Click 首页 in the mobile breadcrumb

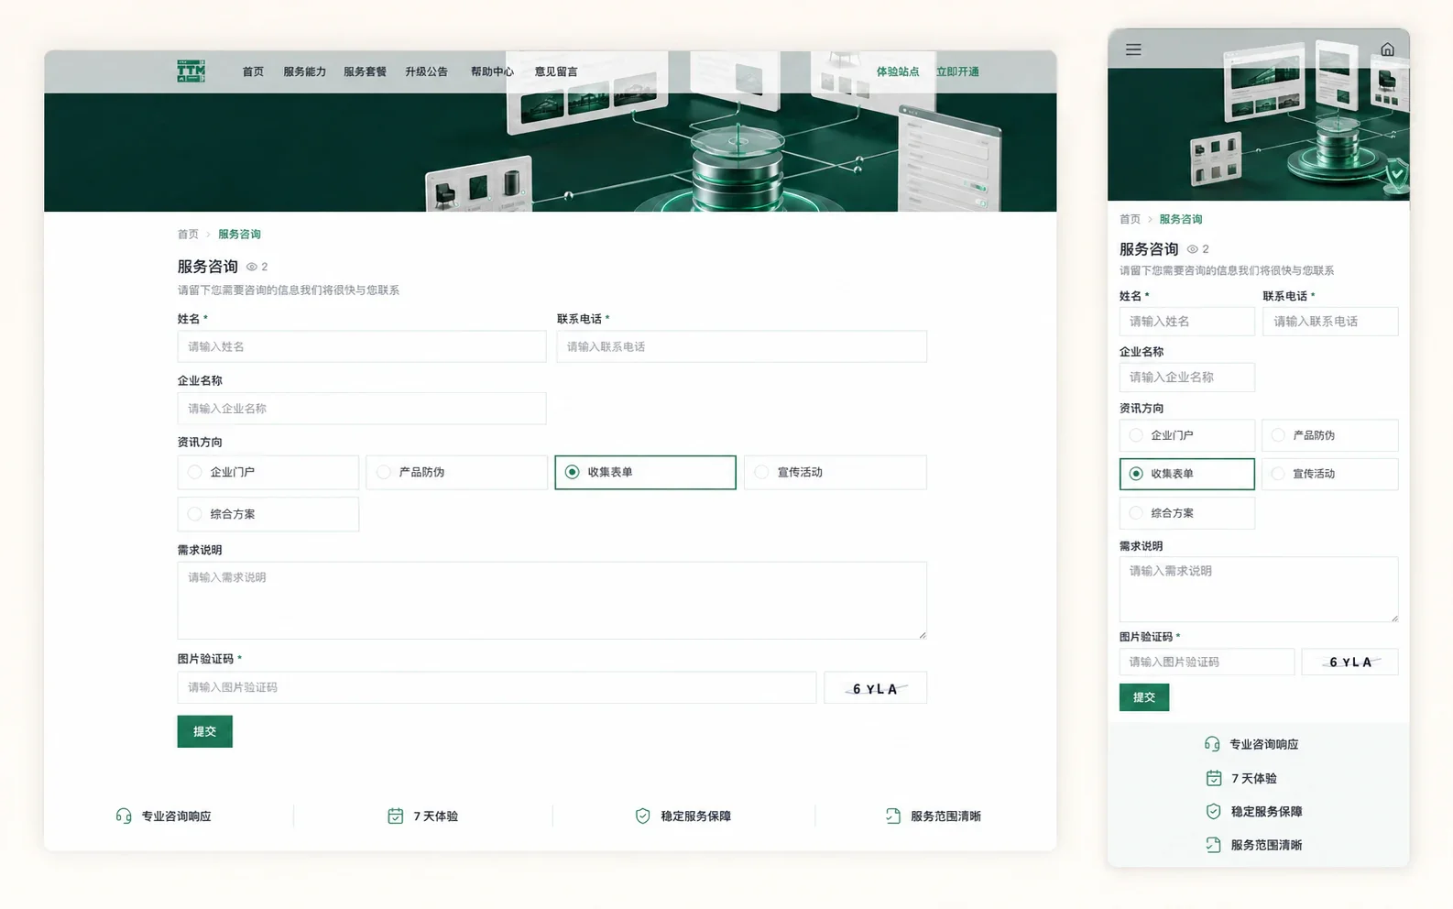(1130, 219)
